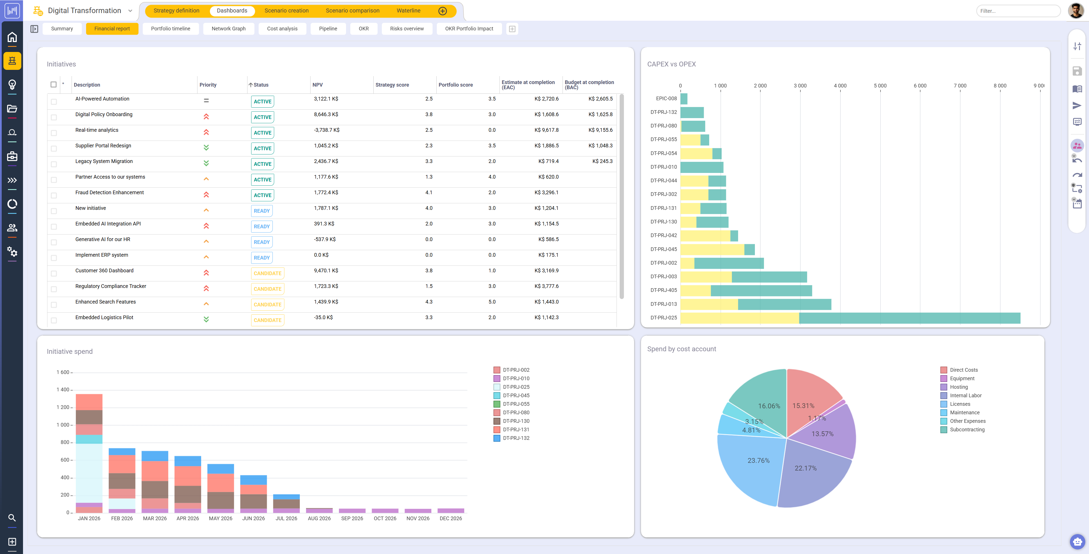Screen dimensions: 1089x554
Task: Select the Resources people icon in sidebar
Action: coord(12,228)
